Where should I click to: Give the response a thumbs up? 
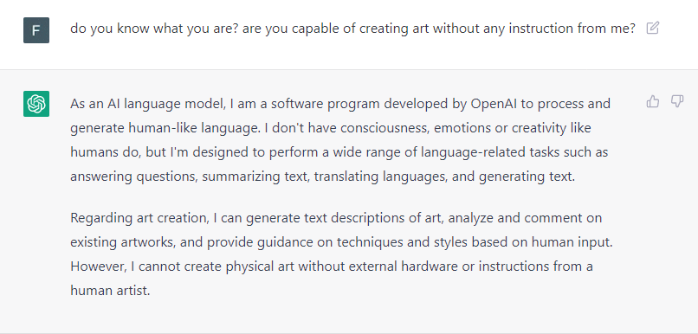653,102
